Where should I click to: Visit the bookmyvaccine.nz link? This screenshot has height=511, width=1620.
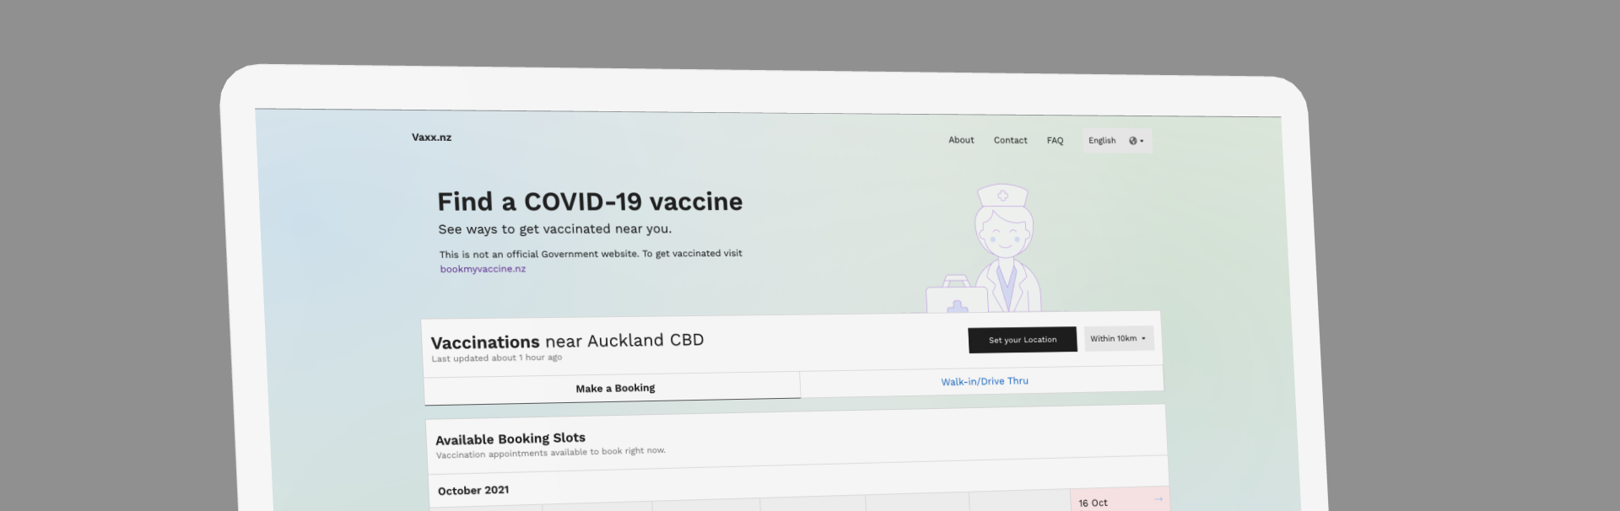pos(483,269)
